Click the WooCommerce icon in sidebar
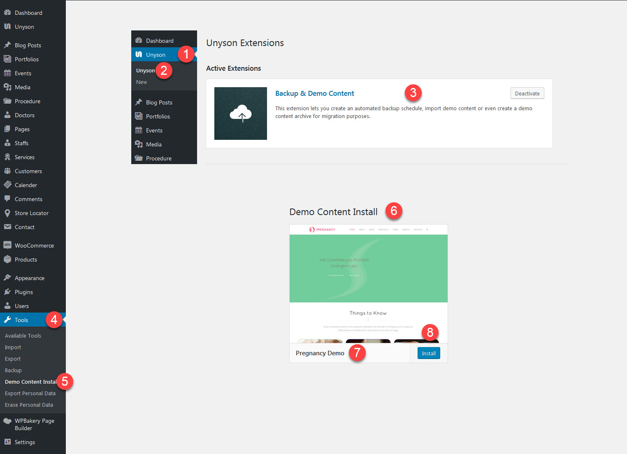The image size is (627, 454). 7,245
